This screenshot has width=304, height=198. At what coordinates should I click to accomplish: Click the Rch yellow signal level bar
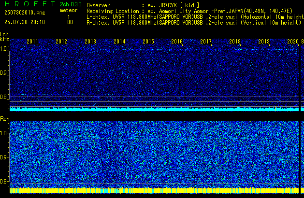pos(154,190)
